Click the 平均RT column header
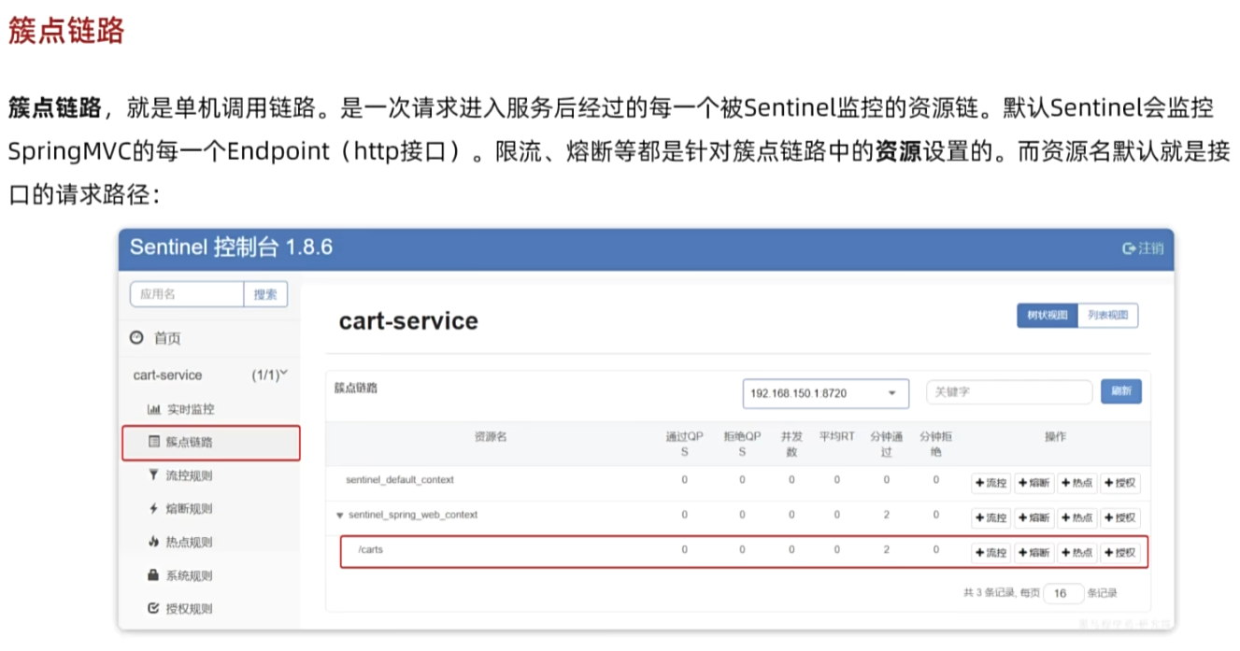Viewport: 1240px width, 651px height. click(x=836, y=437)
